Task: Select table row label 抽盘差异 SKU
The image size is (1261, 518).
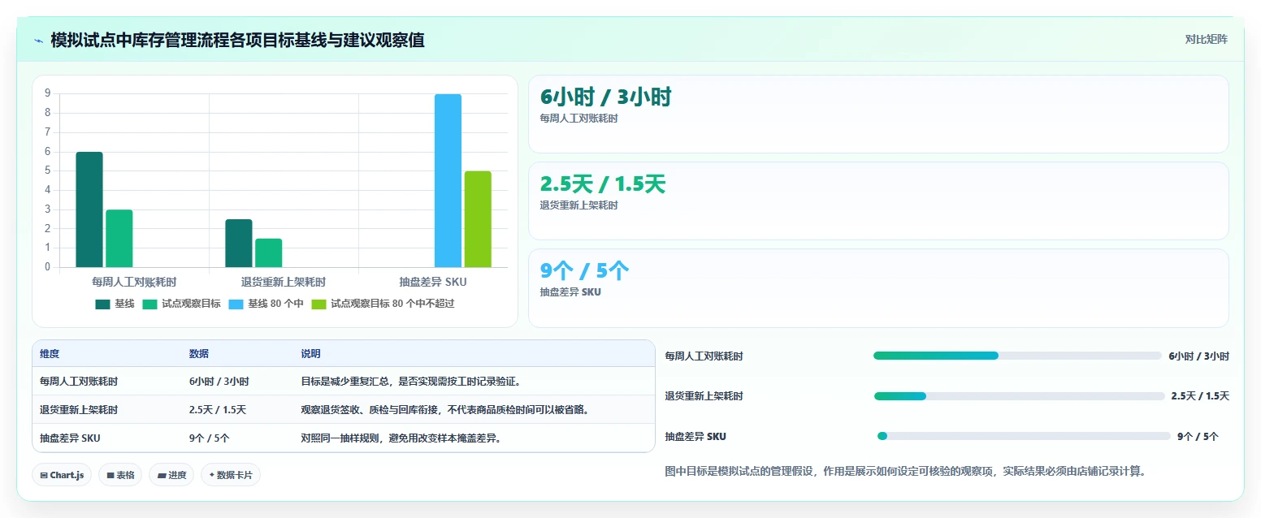Action: click(70, 438)
